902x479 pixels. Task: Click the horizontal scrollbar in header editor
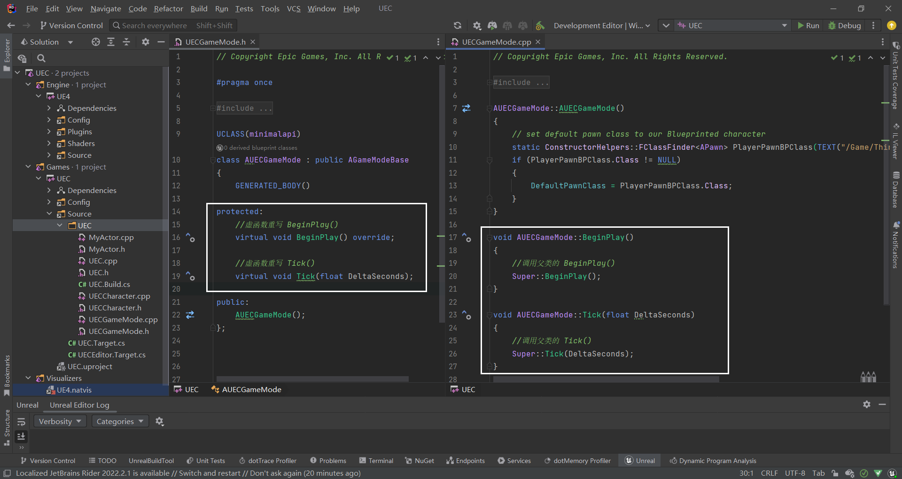pos(312,379)
